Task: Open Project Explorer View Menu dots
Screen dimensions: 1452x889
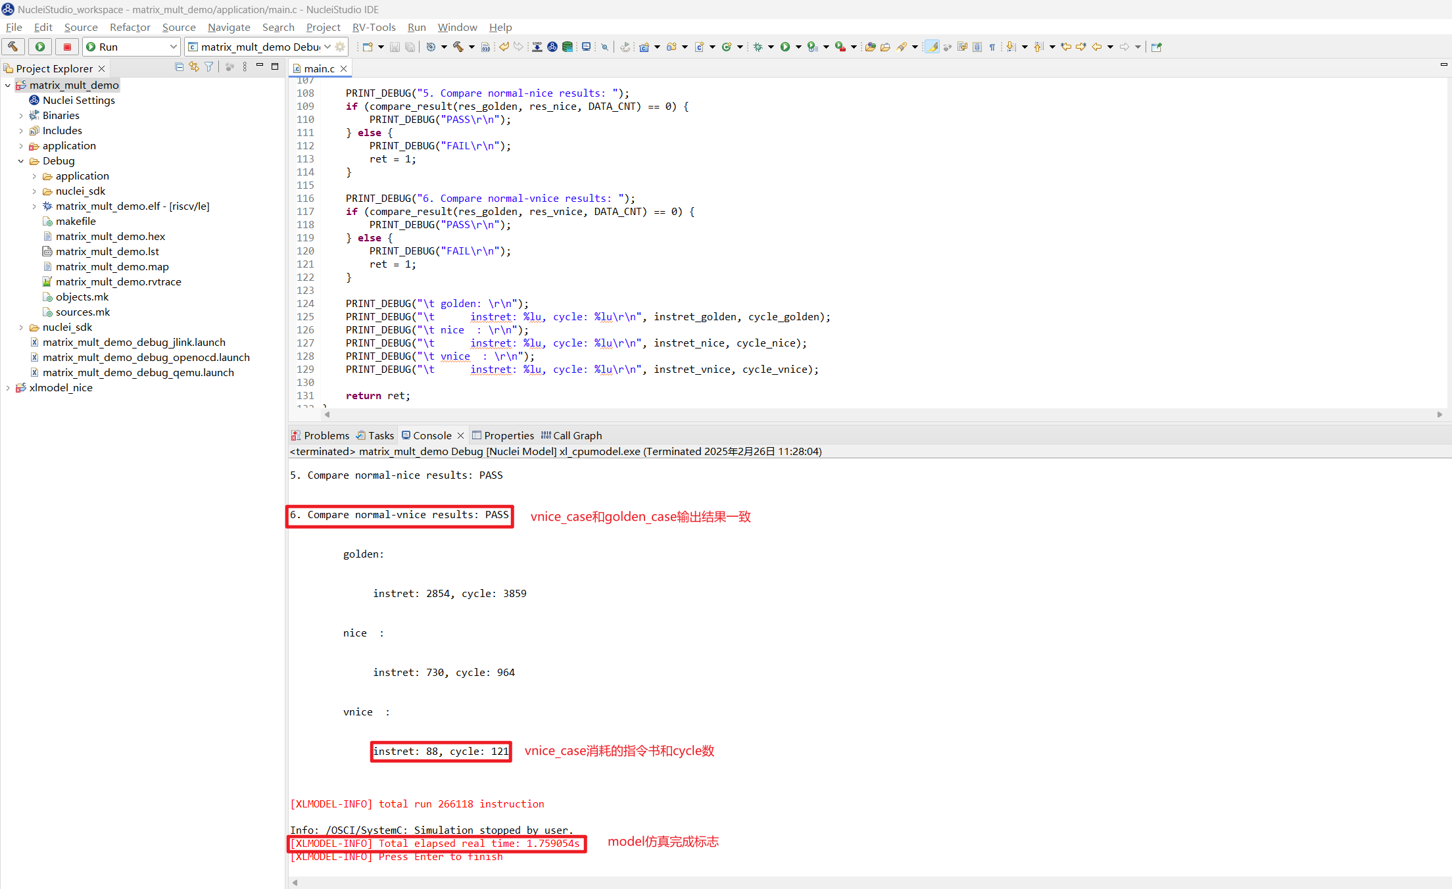Action: coord(245,67)
